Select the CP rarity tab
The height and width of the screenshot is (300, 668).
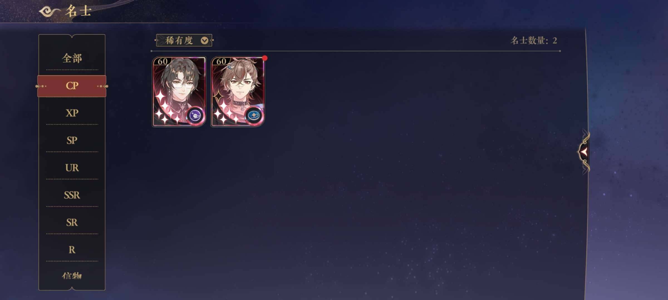72,86
